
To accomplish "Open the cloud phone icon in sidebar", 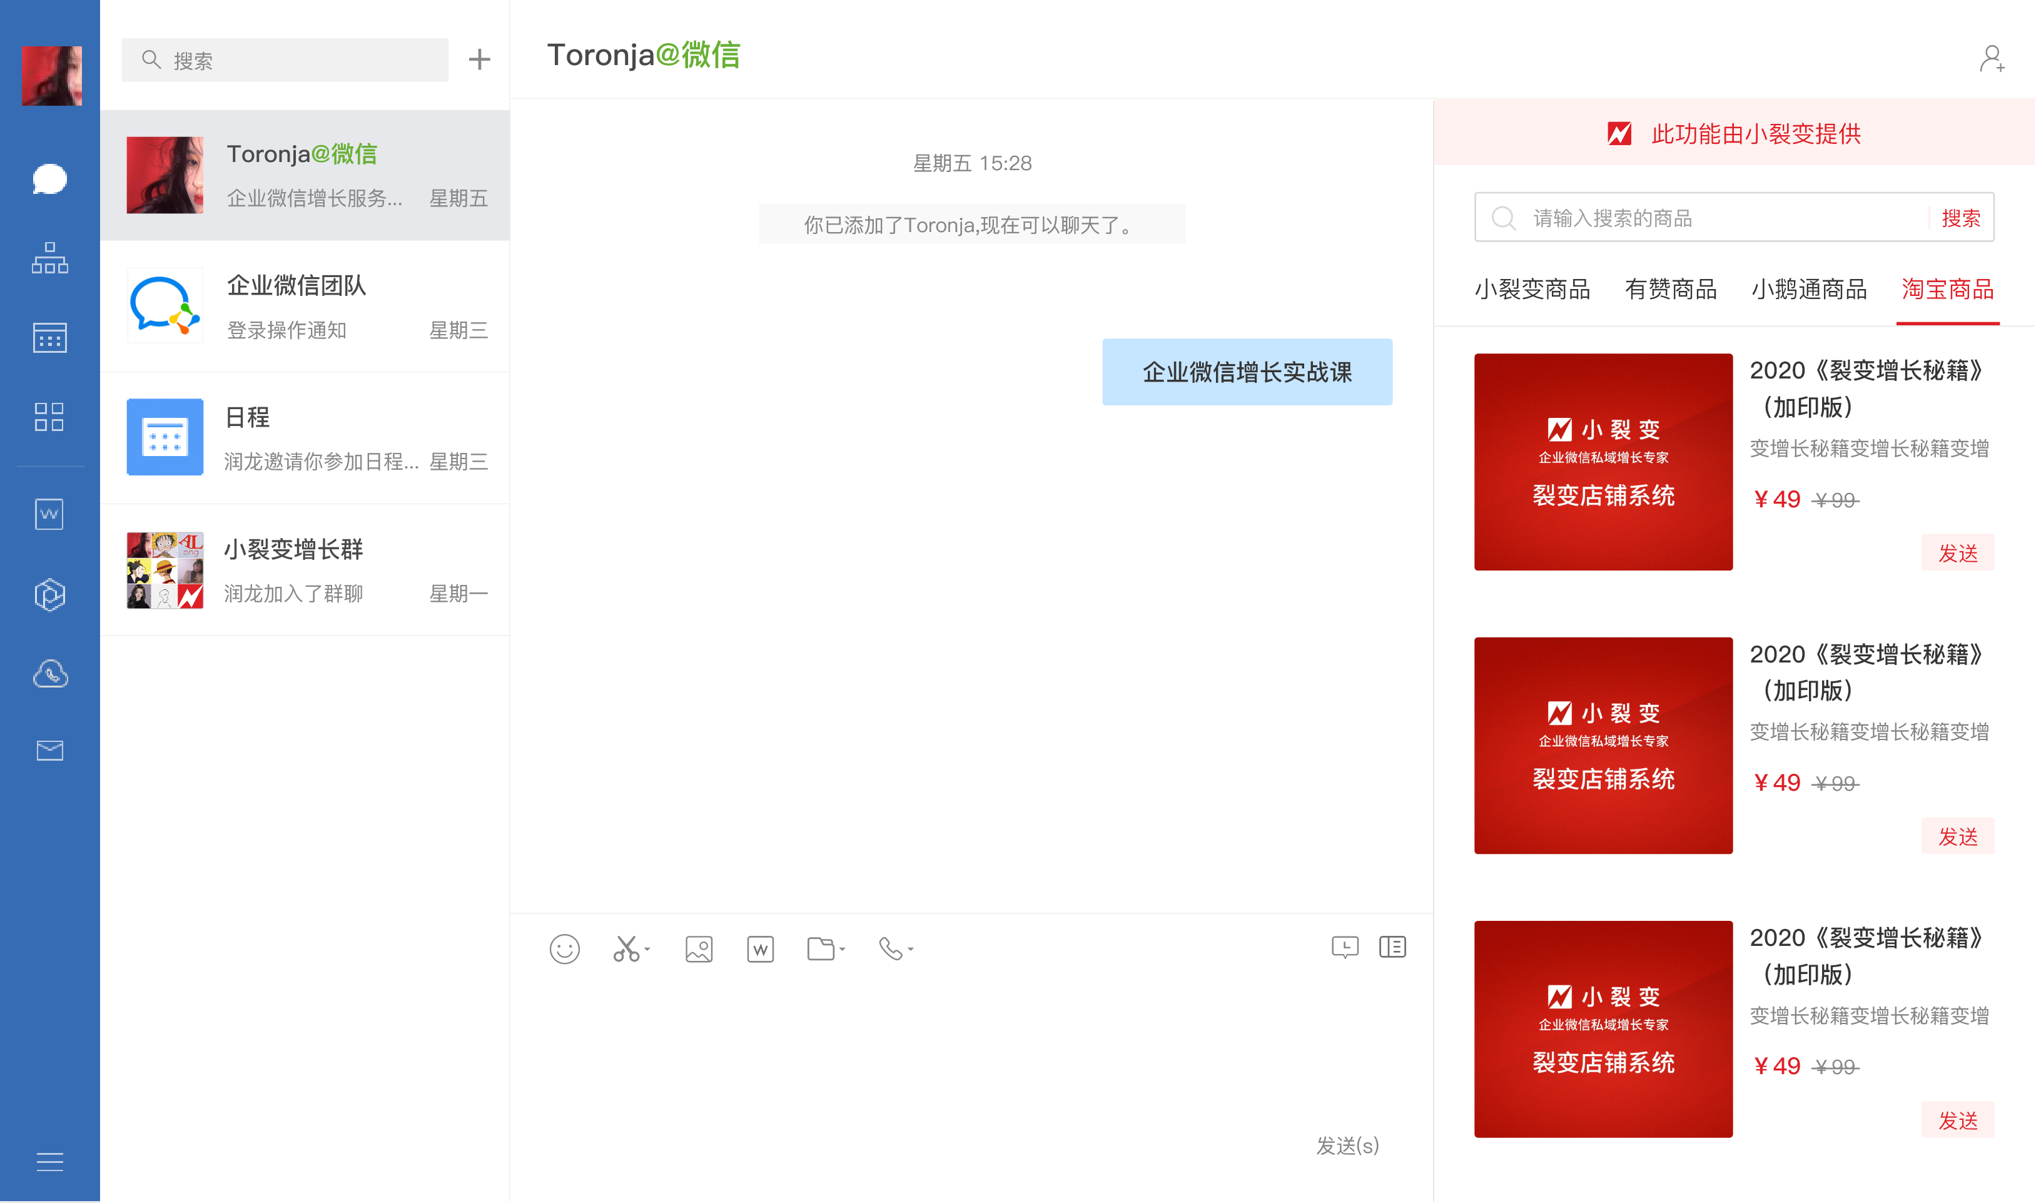I will tap(49, 674).
